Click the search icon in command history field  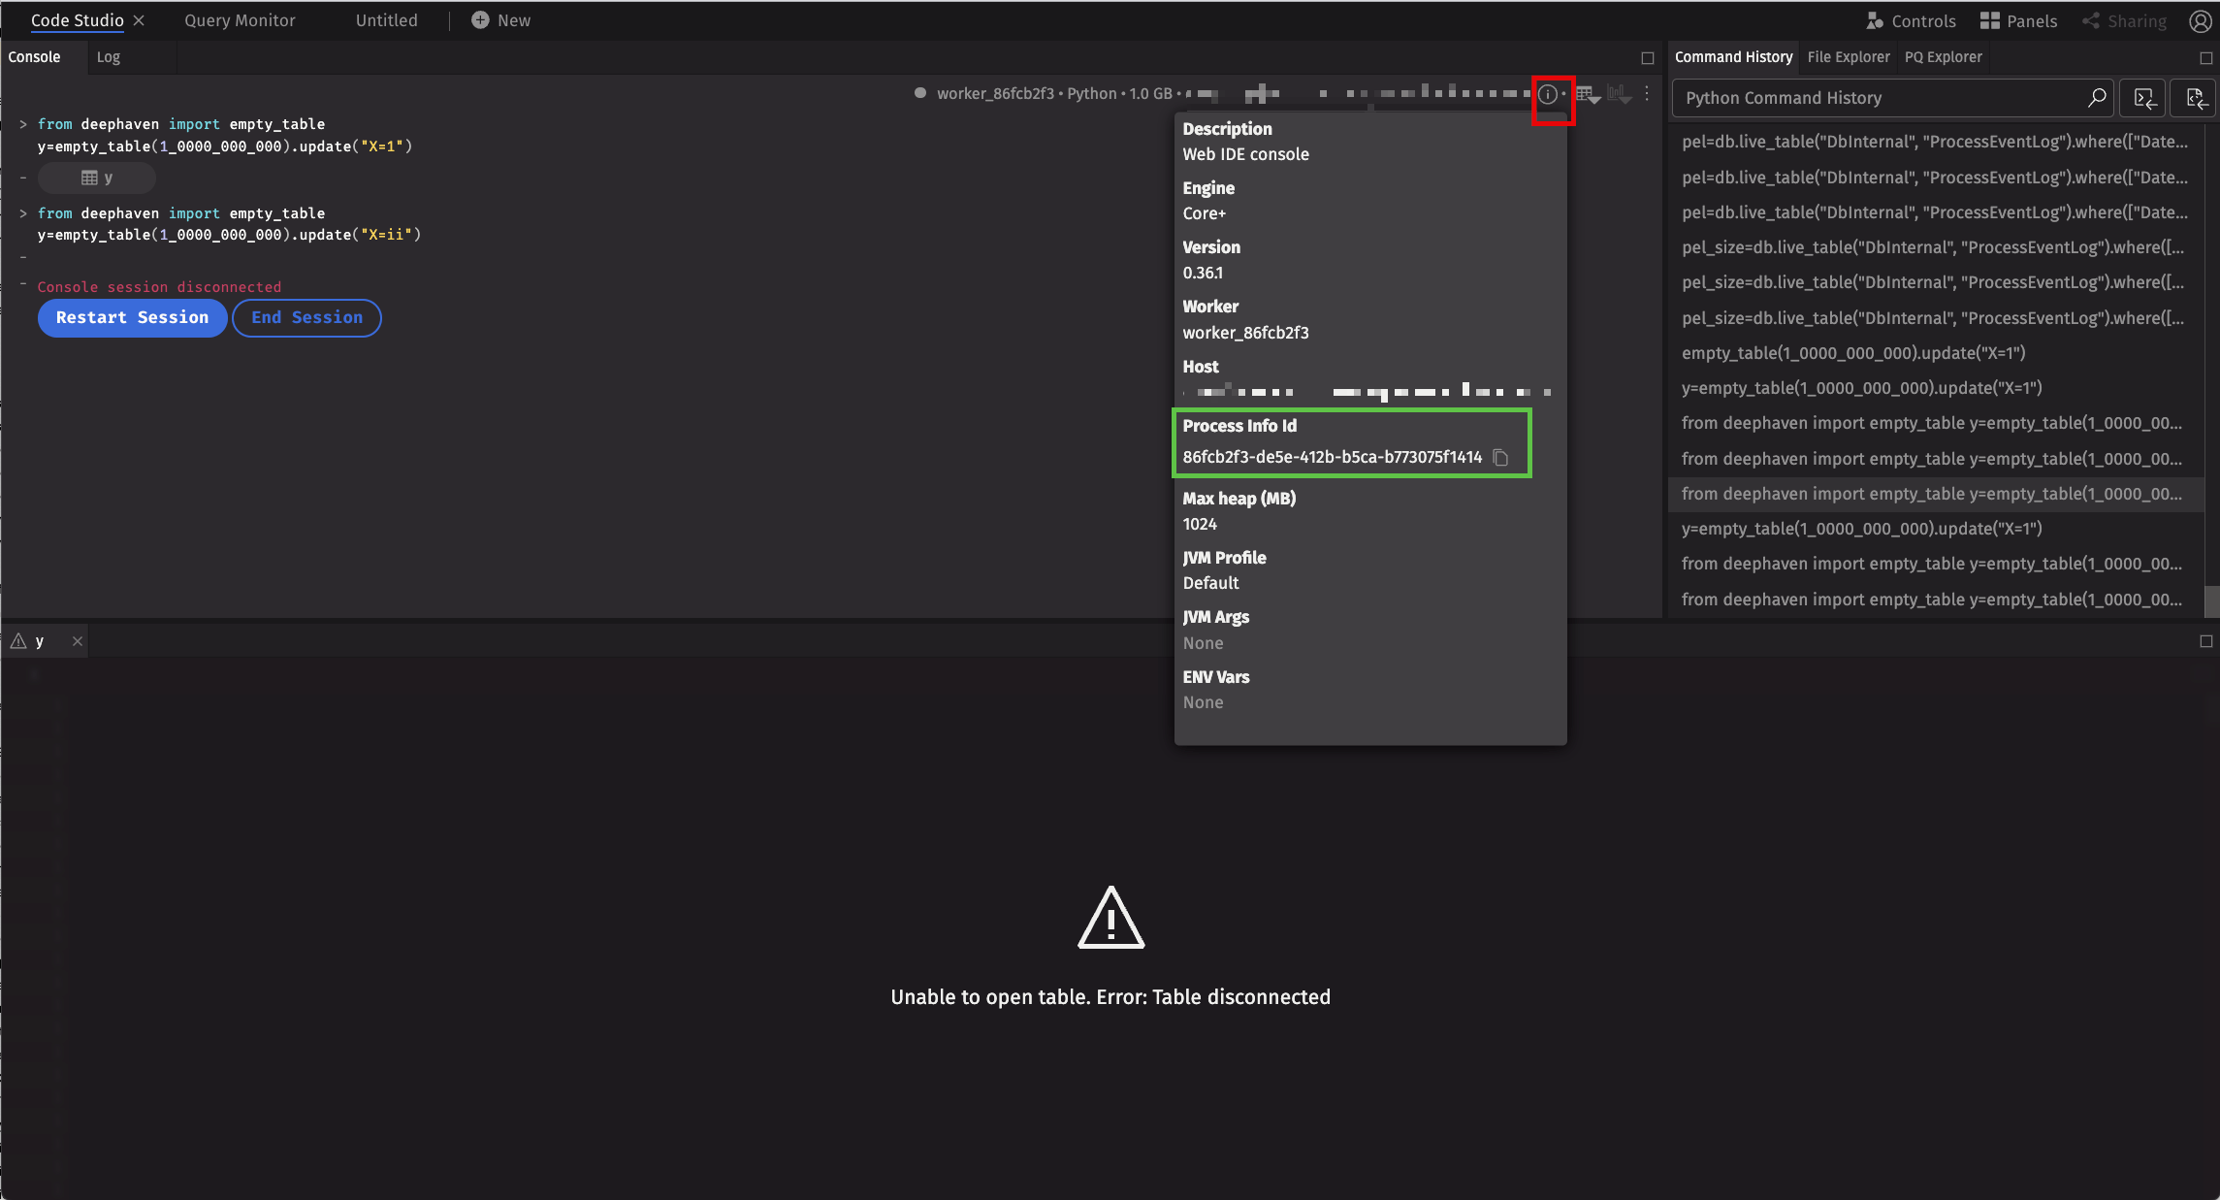(2096, 98)
